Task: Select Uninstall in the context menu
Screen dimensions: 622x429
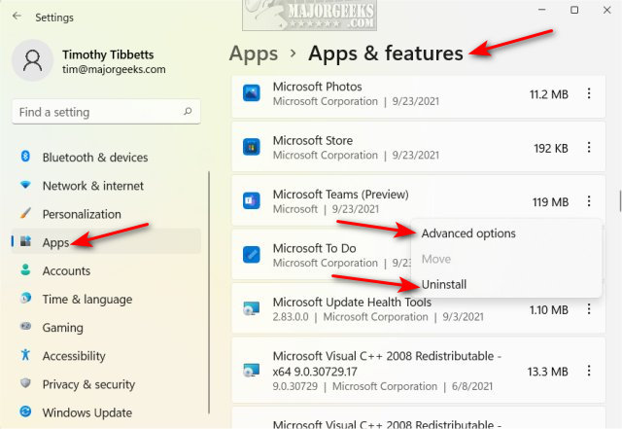Action: coord(444,284)
